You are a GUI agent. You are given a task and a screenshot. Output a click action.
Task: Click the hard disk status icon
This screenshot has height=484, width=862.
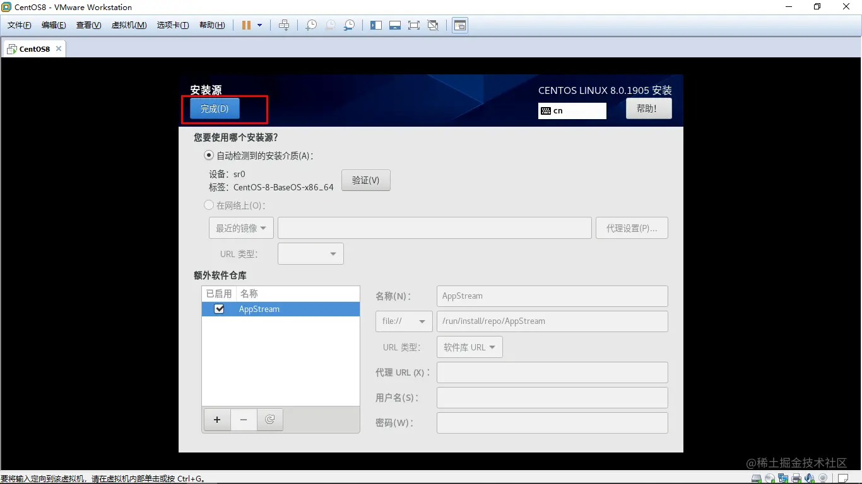757,478
